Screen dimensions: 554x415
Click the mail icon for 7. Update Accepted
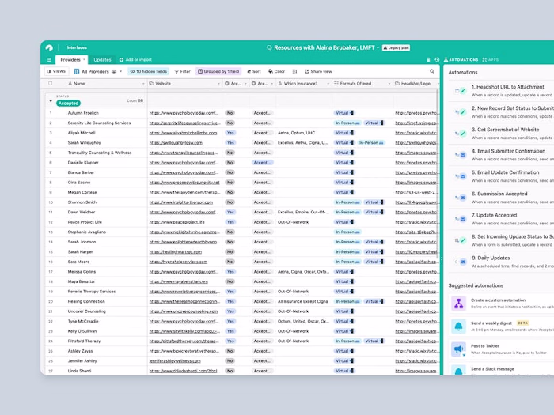[463, 219]
